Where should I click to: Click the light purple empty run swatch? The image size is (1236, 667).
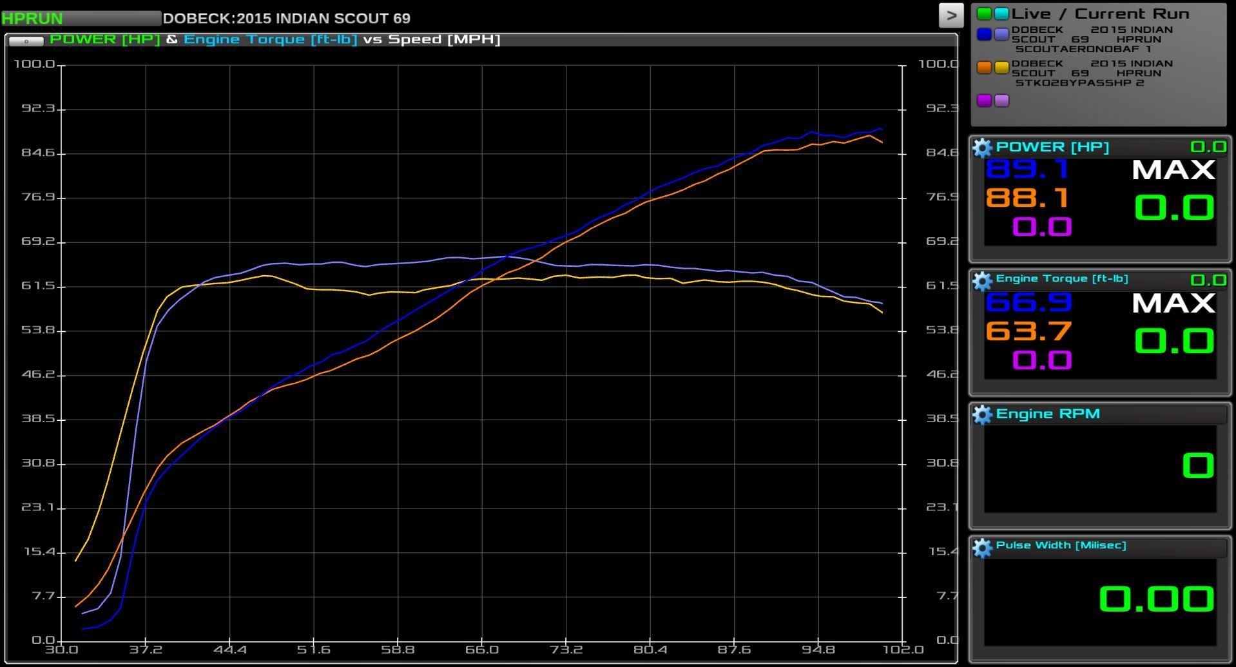click(1001, 101)
